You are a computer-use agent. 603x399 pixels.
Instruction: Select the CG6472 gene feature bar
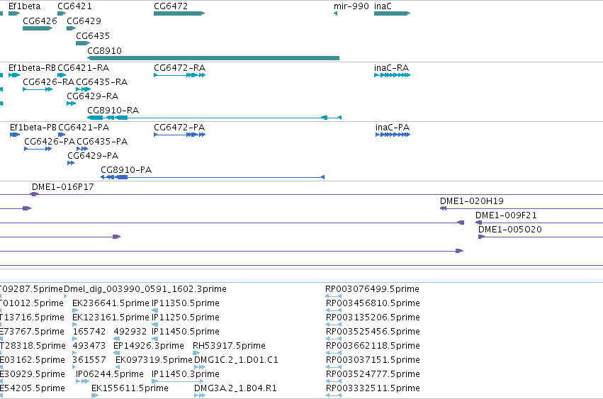[x=179, y=13]
